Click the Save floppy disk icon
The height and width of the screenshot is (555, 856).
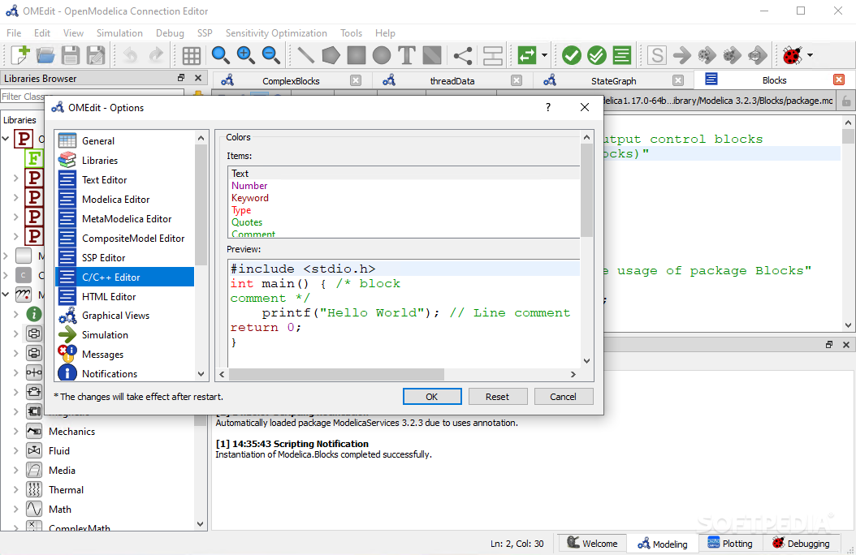click(71, 55)
